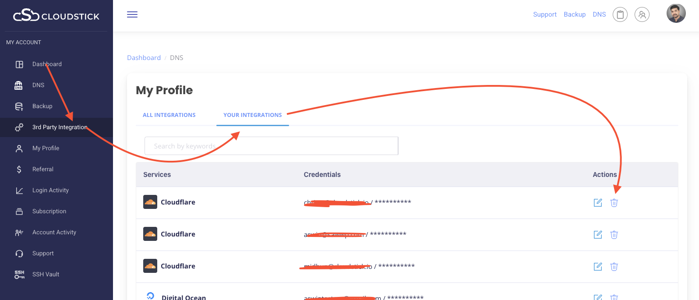Viewport: 699px width, 300px height.
Task: Open the clipboard icon in the top bar
Action: click(x=620, y=14)
